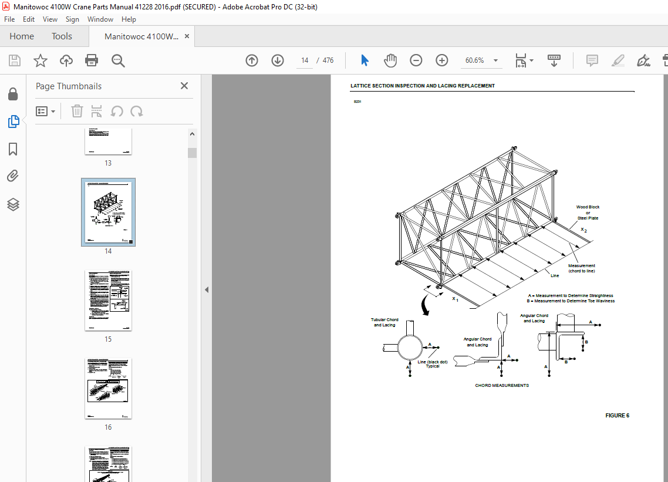Click the print pages thumbnail icon
Image resolution: width=668 pixels, height=482 pixels.
(97, 111)
